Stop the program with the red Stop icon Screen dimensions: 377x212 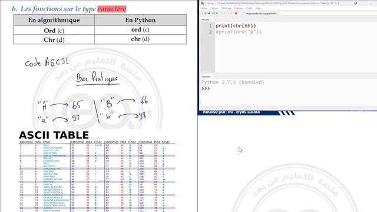click(236, 13)
